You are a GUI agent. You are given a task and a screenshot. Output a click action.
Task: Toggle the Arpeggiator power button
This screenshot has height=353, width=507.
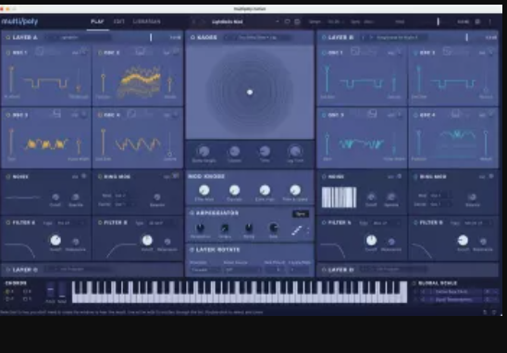(x=192, y=213)
